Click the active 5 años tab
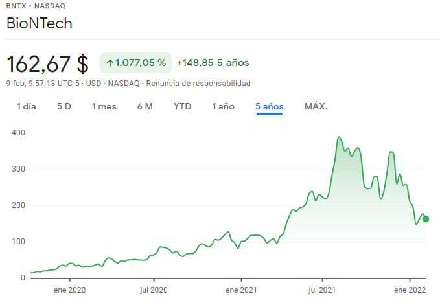 pos(269,106)
